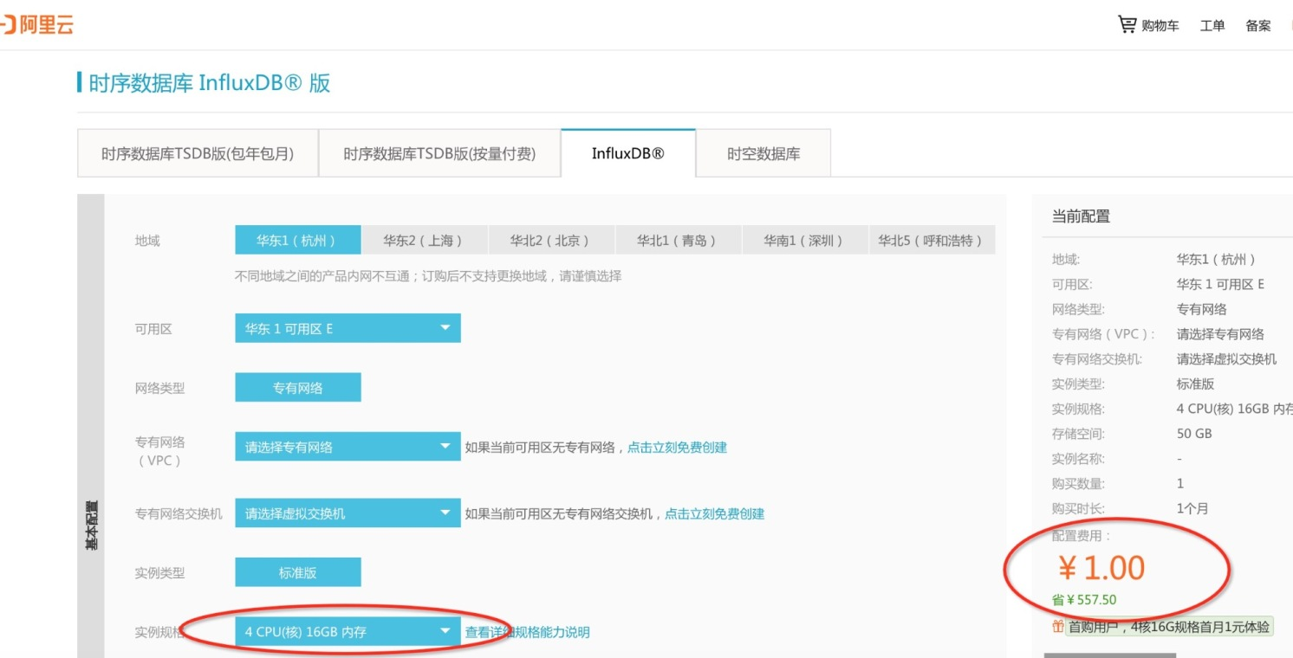
Task: Click the Aliyun logo in the header
Action: [36, 25]
